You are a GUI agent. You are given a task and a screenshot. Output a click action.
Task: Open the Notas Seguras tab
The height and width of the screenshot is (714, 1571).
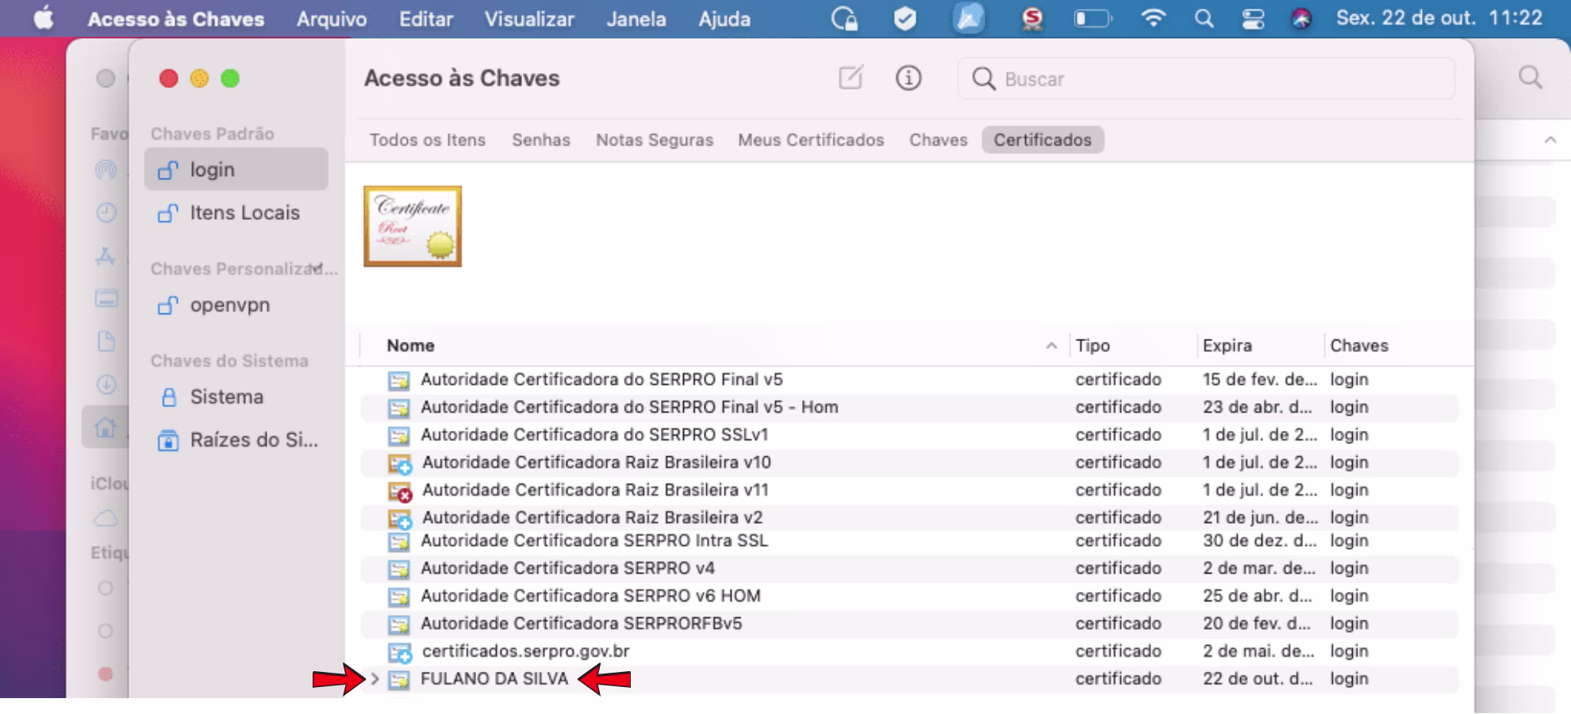655,140
